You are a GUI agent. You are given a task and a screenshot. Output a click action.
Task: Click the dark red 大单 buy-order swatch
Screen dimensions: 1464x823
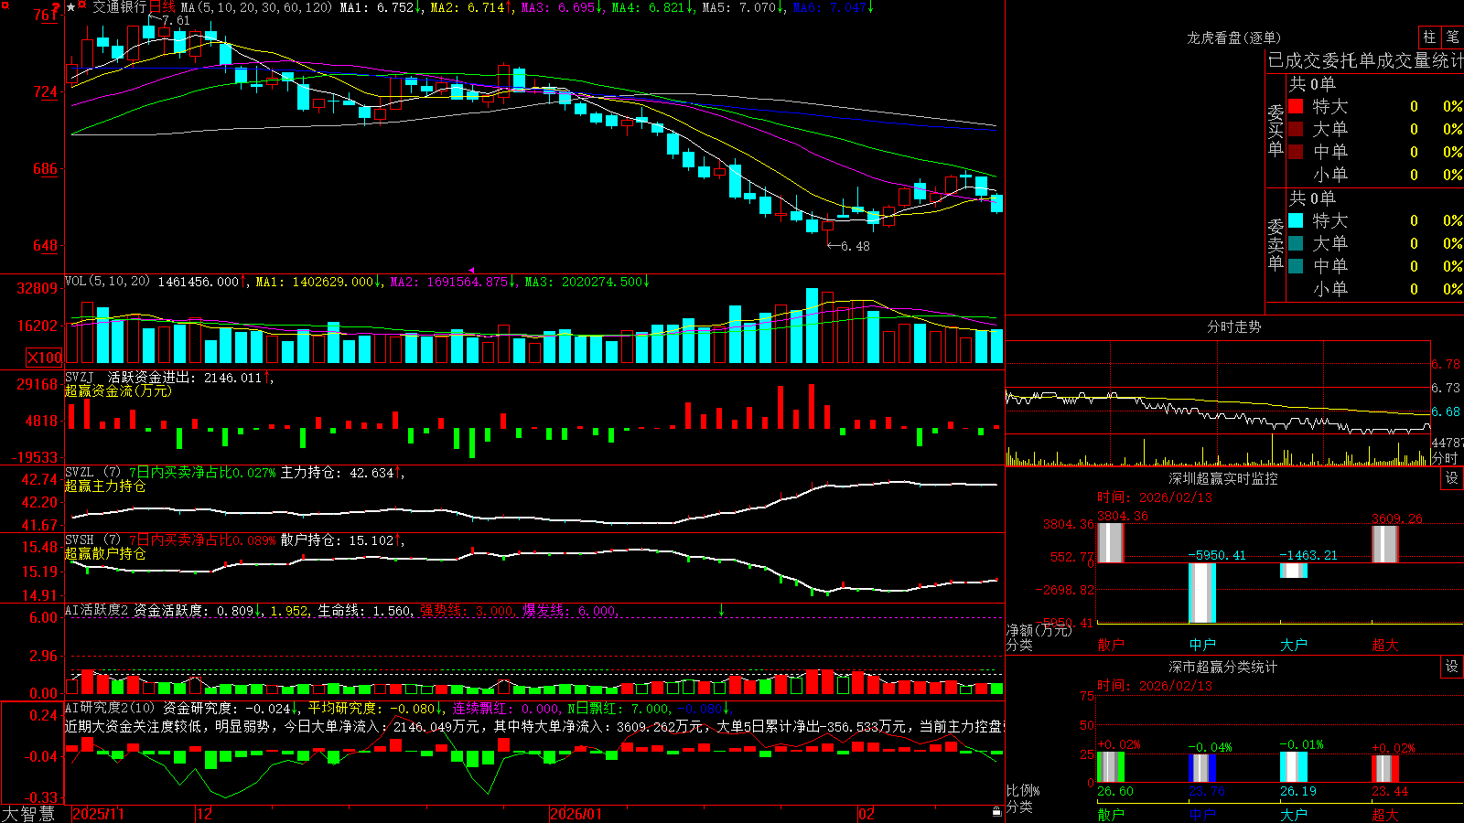pyautogui.click(x=1296, y=129)
